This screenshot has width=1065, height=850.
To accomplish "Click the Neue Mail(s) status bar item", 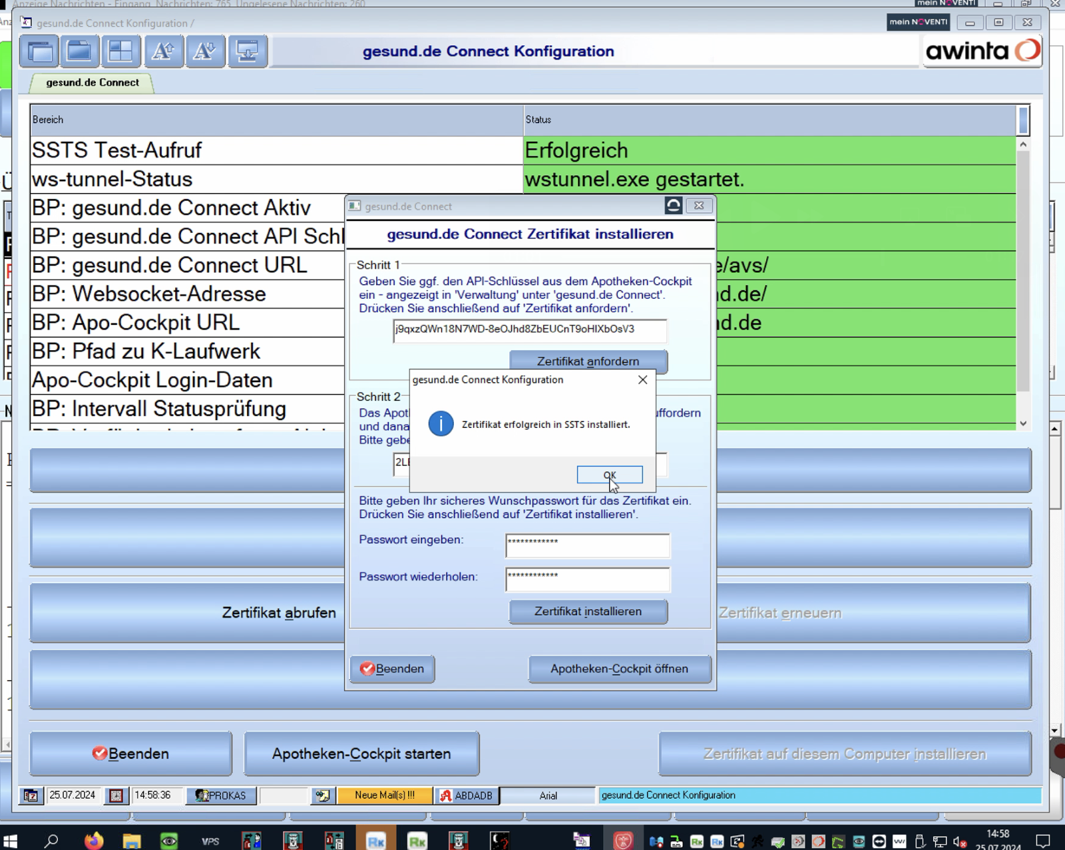I will coord(385,795).
